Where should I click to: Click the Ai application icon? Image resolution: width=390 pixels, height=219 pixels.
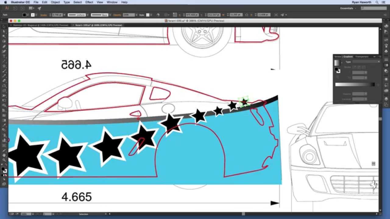point(7,8)
